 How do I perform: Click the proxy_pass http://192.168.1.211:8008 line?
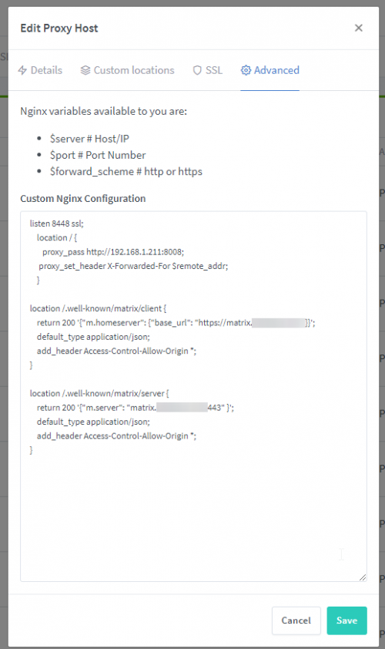point(113,251)
